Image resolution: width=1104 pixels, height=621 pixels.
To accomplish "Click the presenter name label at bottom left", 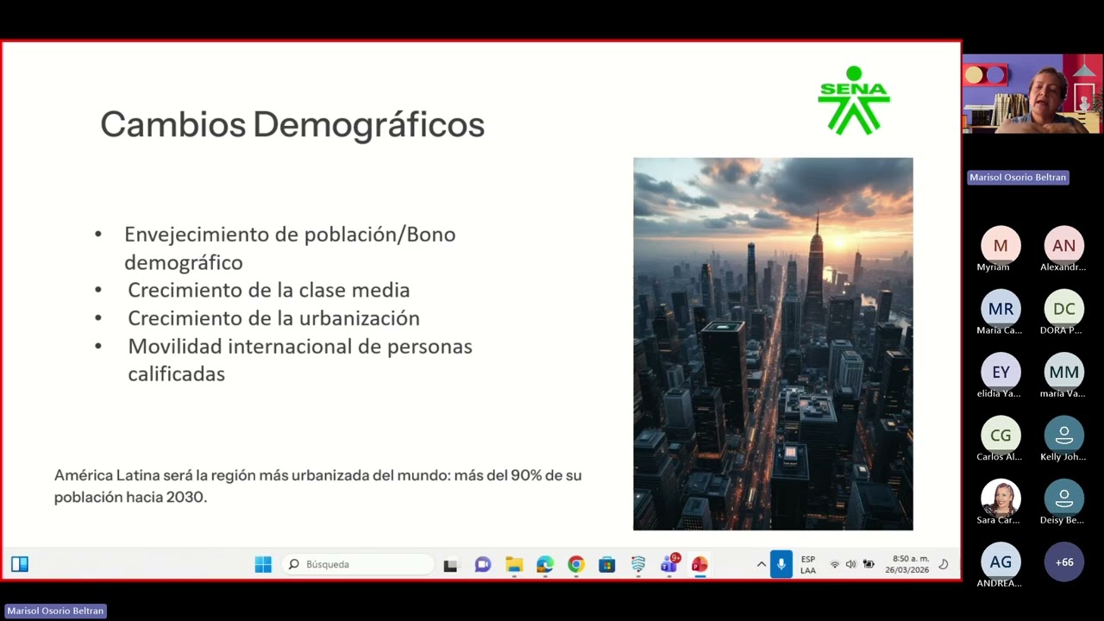I will tap(55, 611).
